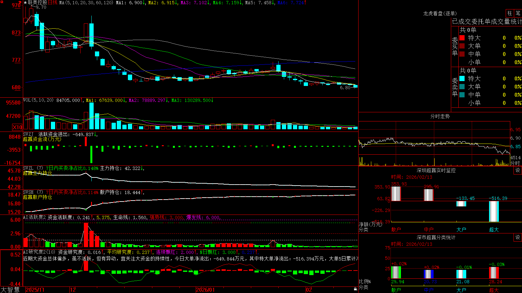
Task: Click the 深市超赢分类统计 panel title
Action: (436, 237)
